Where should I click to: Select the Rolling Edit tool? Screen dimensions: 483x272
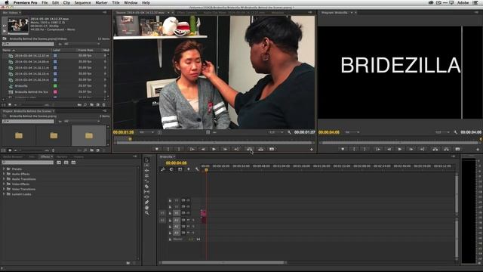147,175
